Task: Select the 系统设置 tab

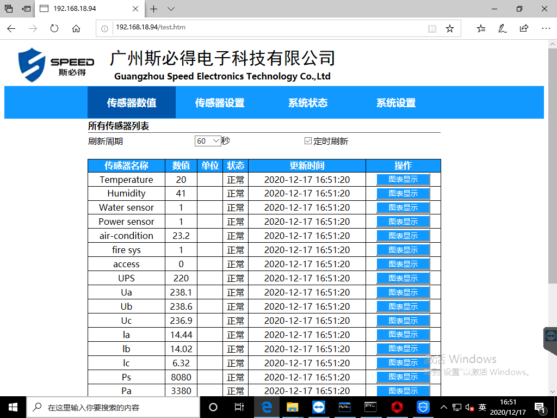Action: tap(396, 103)
